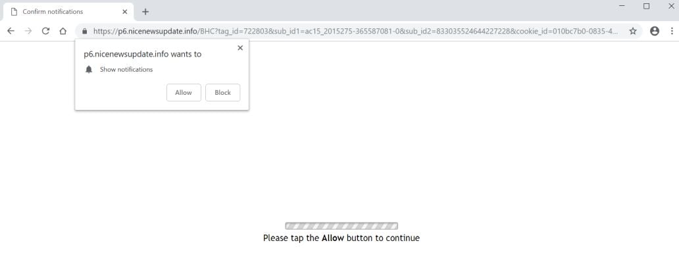Viewport: 679px width, 270px height.
Task: Click the striped loading progress bar
Action: click(x=341, y=226)
